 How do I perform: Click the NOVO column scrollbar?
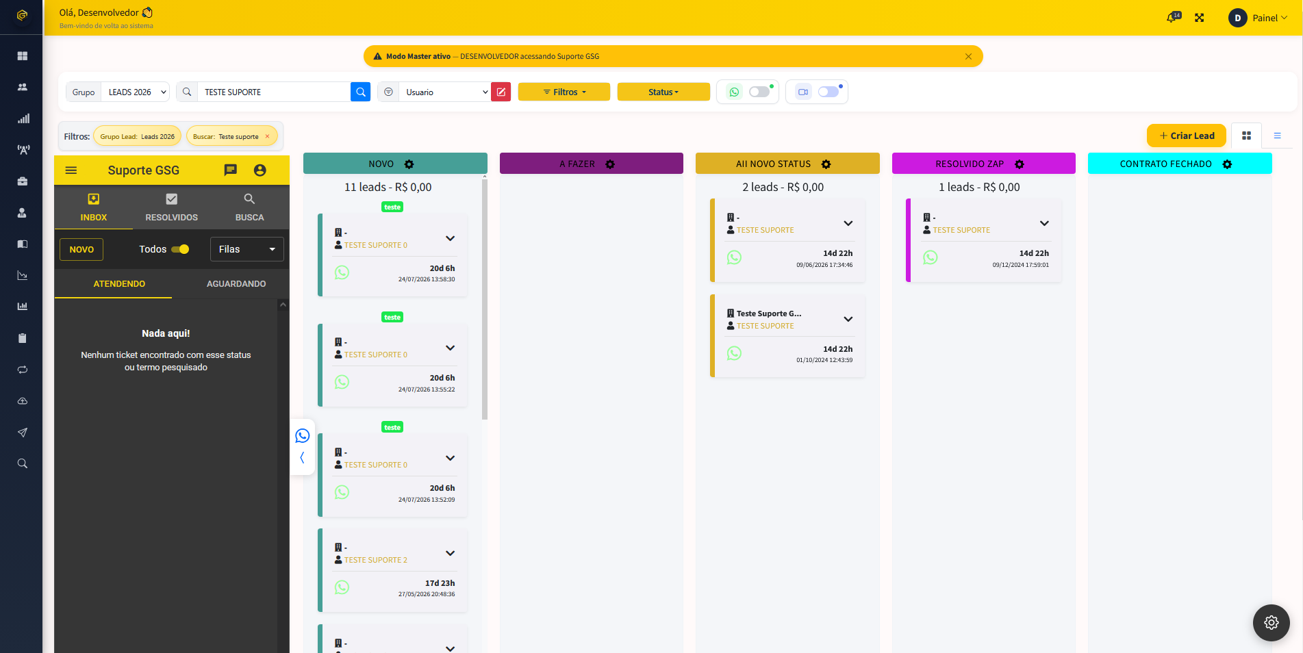click(x=485, y=298)
